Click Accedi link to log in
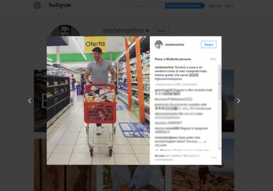 (160, 156)
